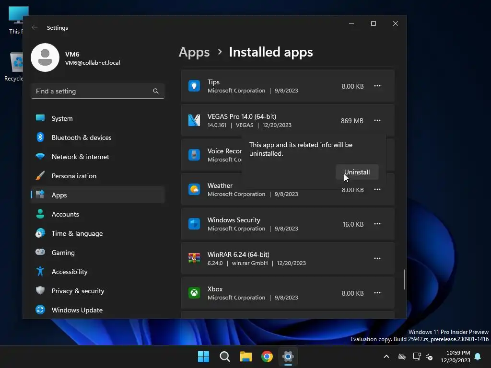Click Apps in the breadcrumb
This screenshot has height=368, width=491.
[194, 52]
